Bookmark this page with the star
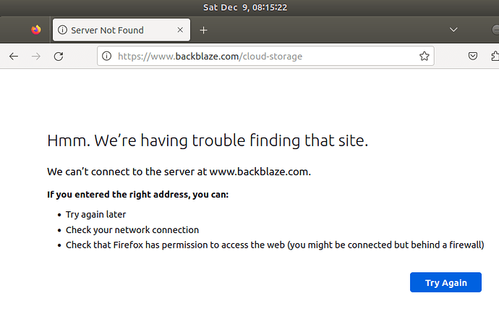The height and width of the screenshot is (309, 499). point(425,56)
